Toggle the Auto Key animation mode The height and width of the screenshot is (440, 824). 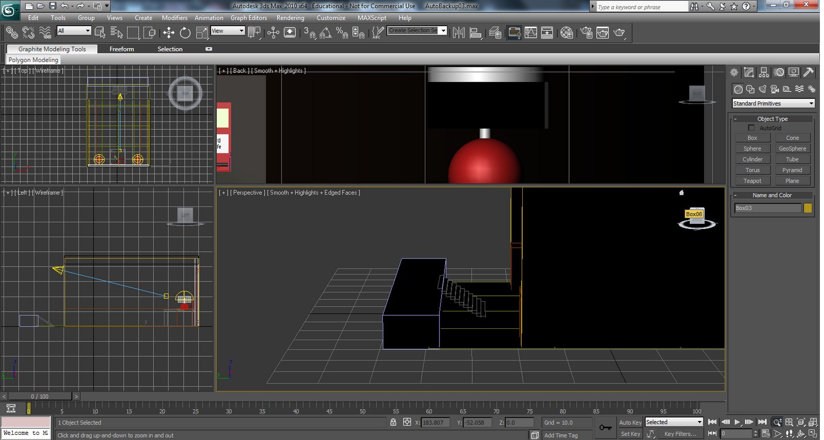[630, 423]
